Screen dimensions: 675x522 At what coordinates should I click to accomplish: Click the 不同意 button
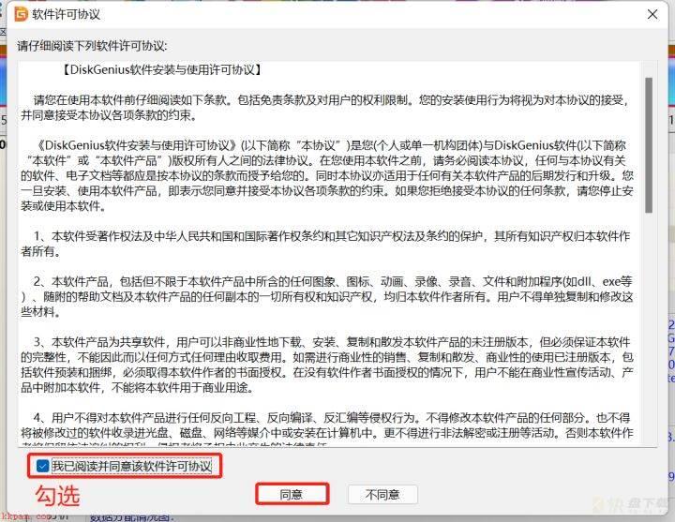point(382,495)
